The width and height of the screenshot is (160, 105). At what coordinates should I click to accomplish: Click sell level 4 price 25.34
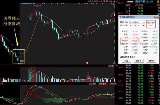[140, 11]
